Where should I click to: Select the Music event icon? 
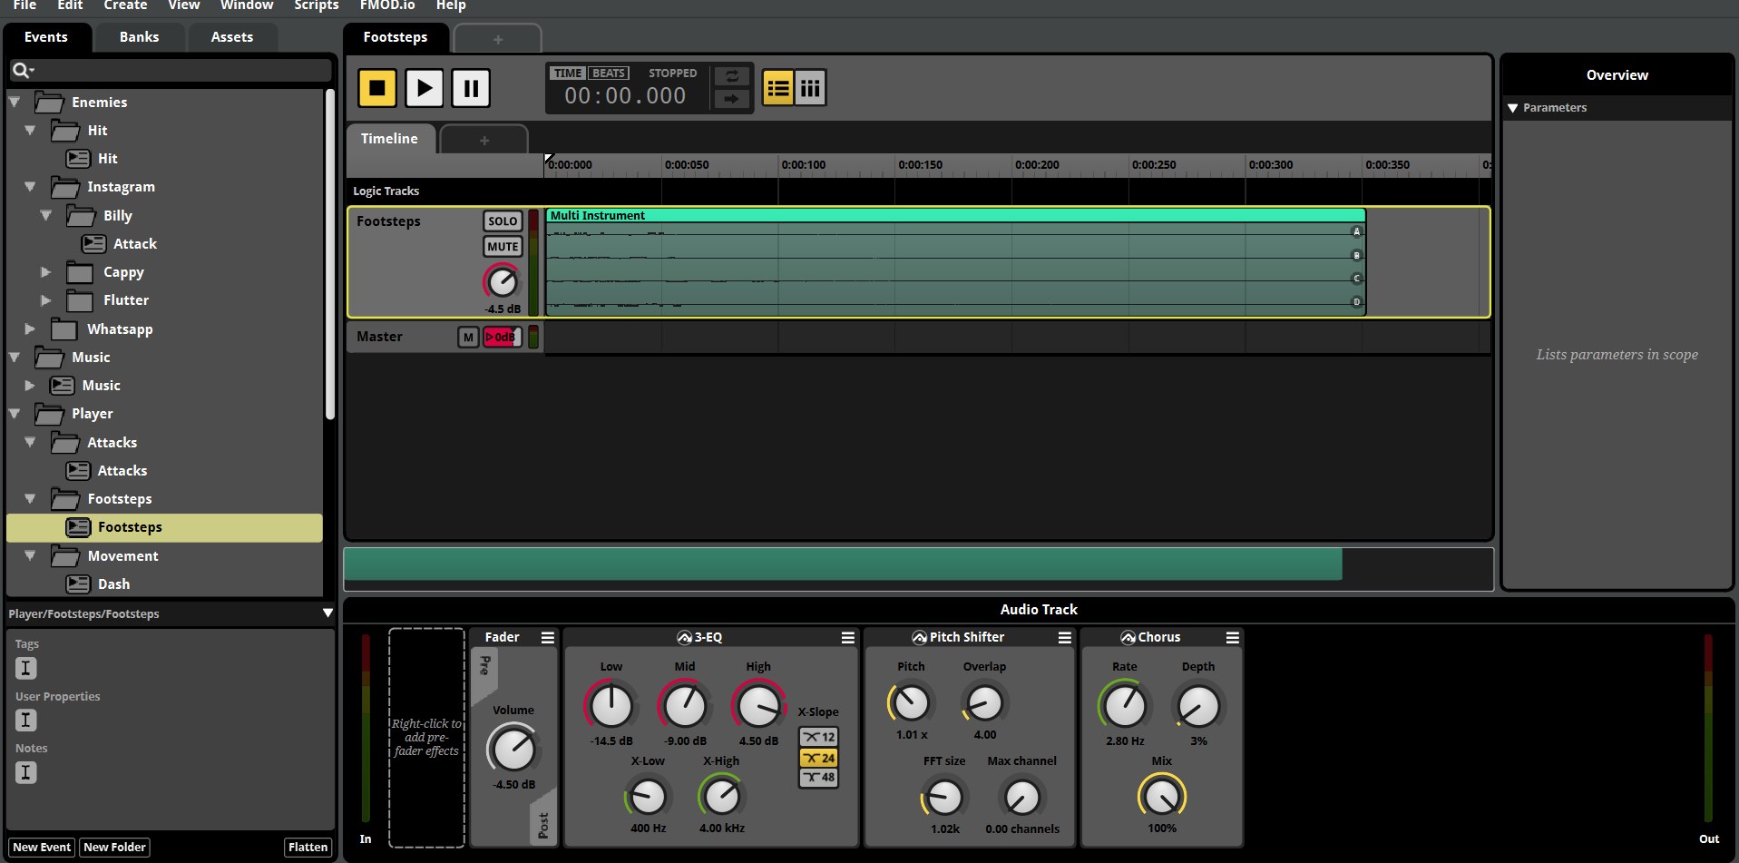pos(62,386)
